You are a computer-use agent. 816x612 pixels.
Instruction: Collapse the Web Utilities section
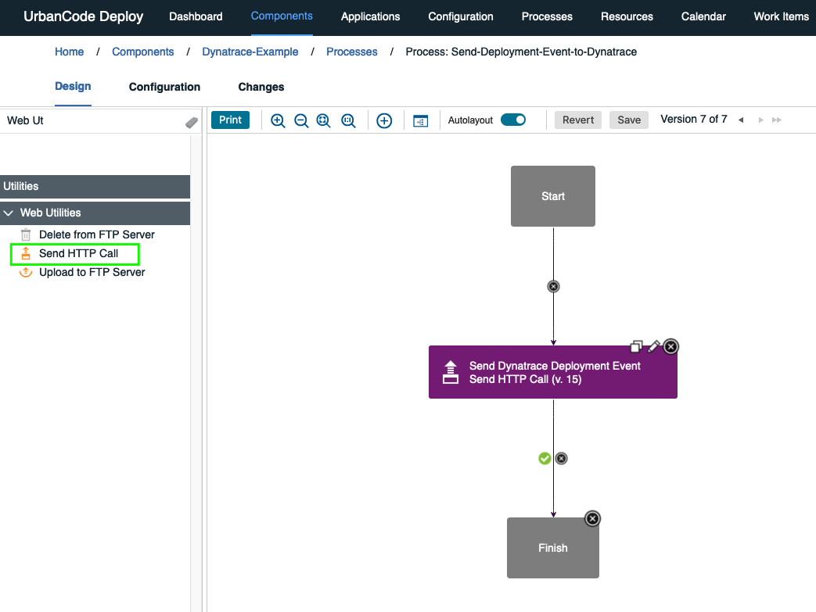(9, 213)
